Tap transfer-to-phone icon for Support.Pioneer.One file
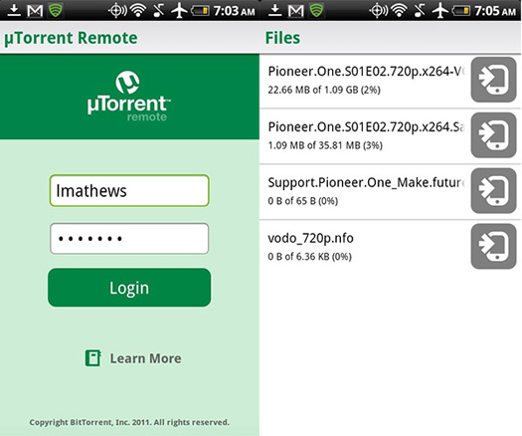 pos(494,191)
